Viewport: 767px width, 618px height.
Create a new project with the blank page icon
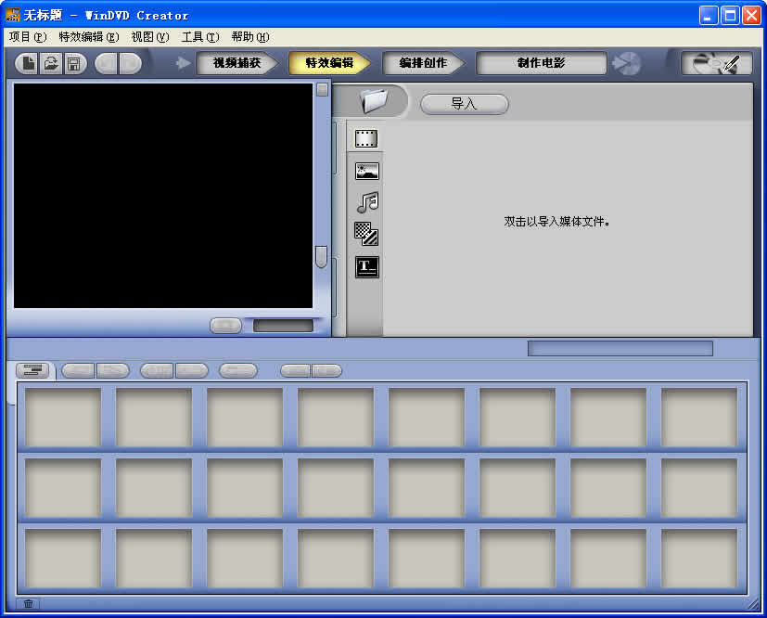click(28, 64)
